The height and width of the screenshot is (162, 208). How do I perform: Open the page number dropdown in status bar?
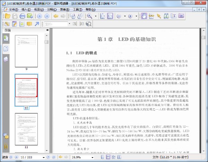click(x=44, y=157)
